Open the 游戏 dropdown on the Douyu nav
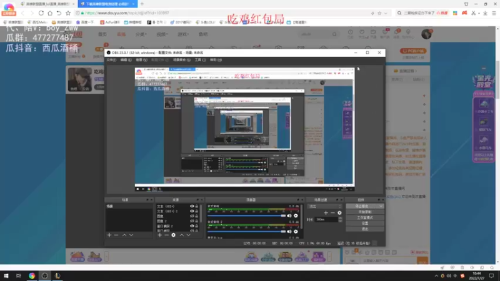Image resolution: width=500 pixels, height=281 pixels. pos(183,34)
